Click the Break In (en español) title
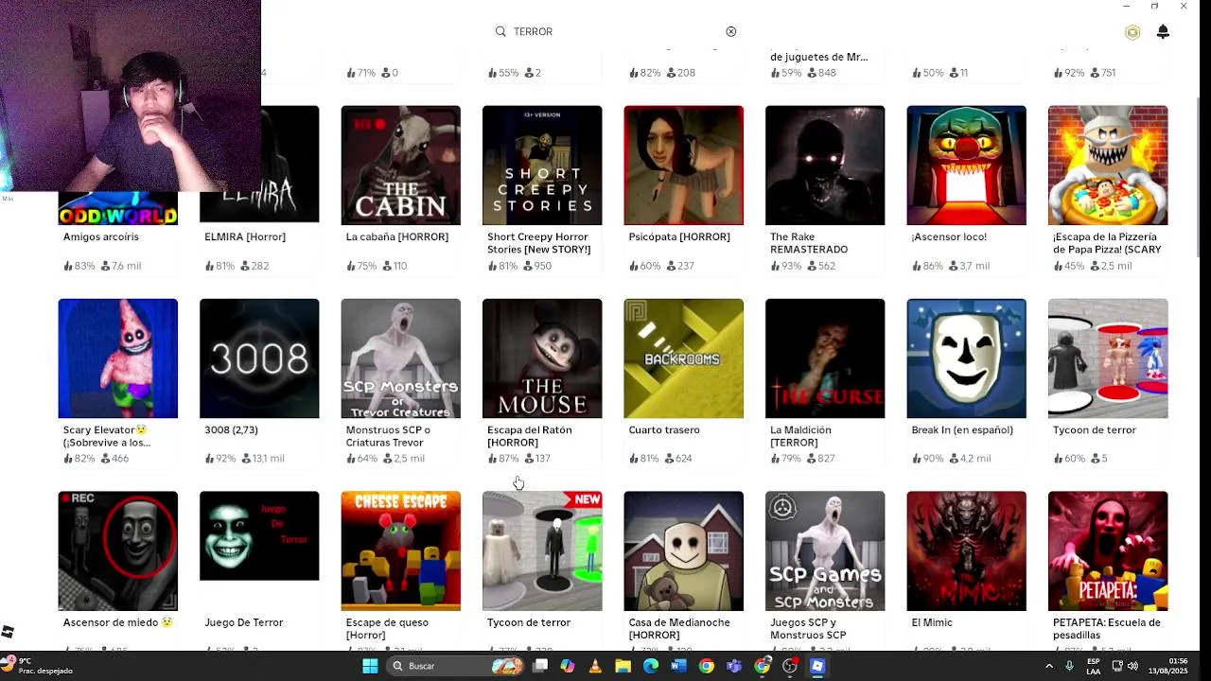 pyautogui.click(x=962, y=429)
